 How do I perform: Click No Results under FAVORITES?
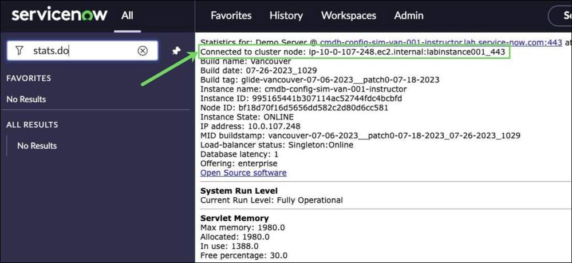point(26,99)
